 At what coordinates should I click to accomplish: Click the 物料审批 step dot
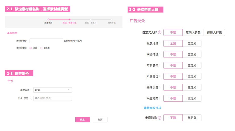pos(112,19)
